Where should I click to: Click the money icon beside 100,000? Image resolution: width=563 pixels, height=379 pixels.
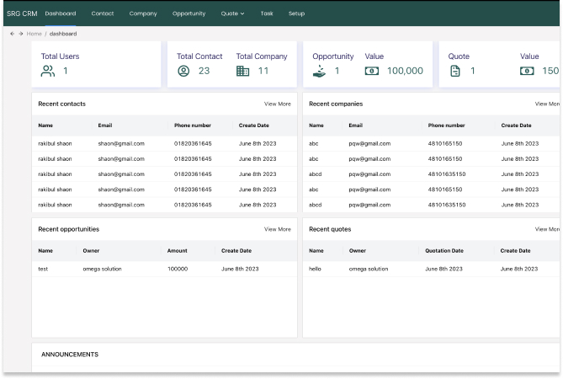pyautogui.click(x=371, y=71)
